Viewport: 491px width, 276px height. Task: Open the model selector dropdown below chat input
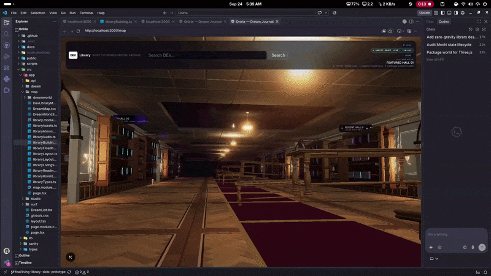pyautogui.click(x=434, y=259)
